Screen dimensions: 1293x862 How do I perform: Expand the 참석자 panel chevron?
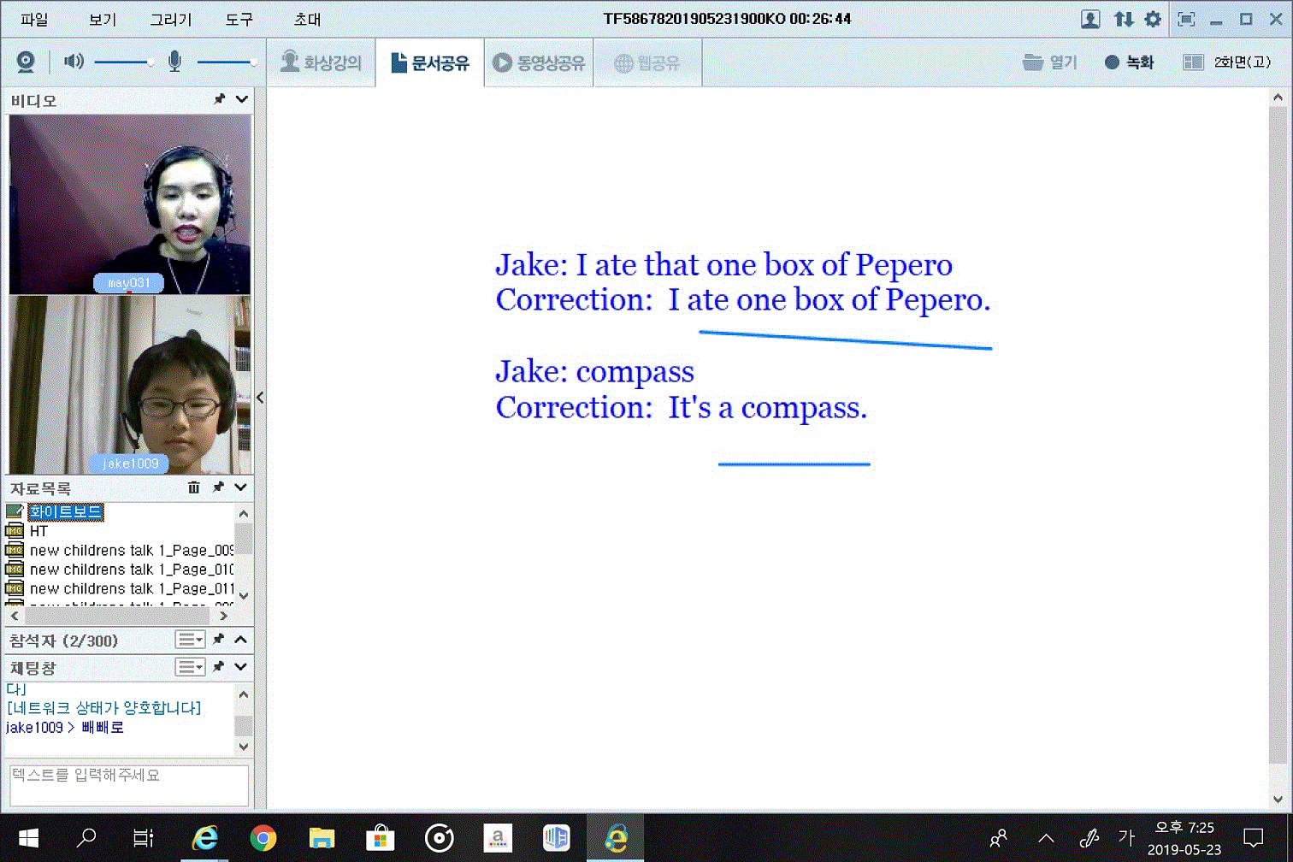[x=241, y=640]
